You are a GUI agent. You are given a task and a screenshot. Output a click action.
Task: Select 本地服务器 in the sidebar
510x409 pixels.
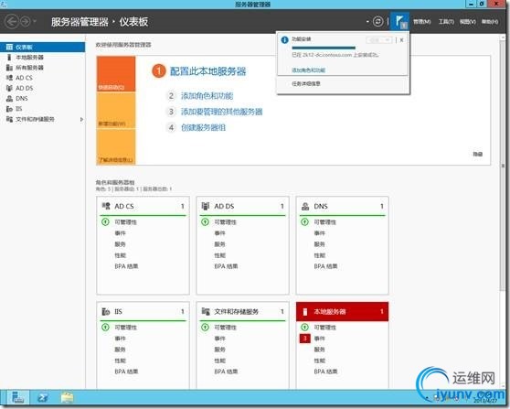[x=42, y=58]
